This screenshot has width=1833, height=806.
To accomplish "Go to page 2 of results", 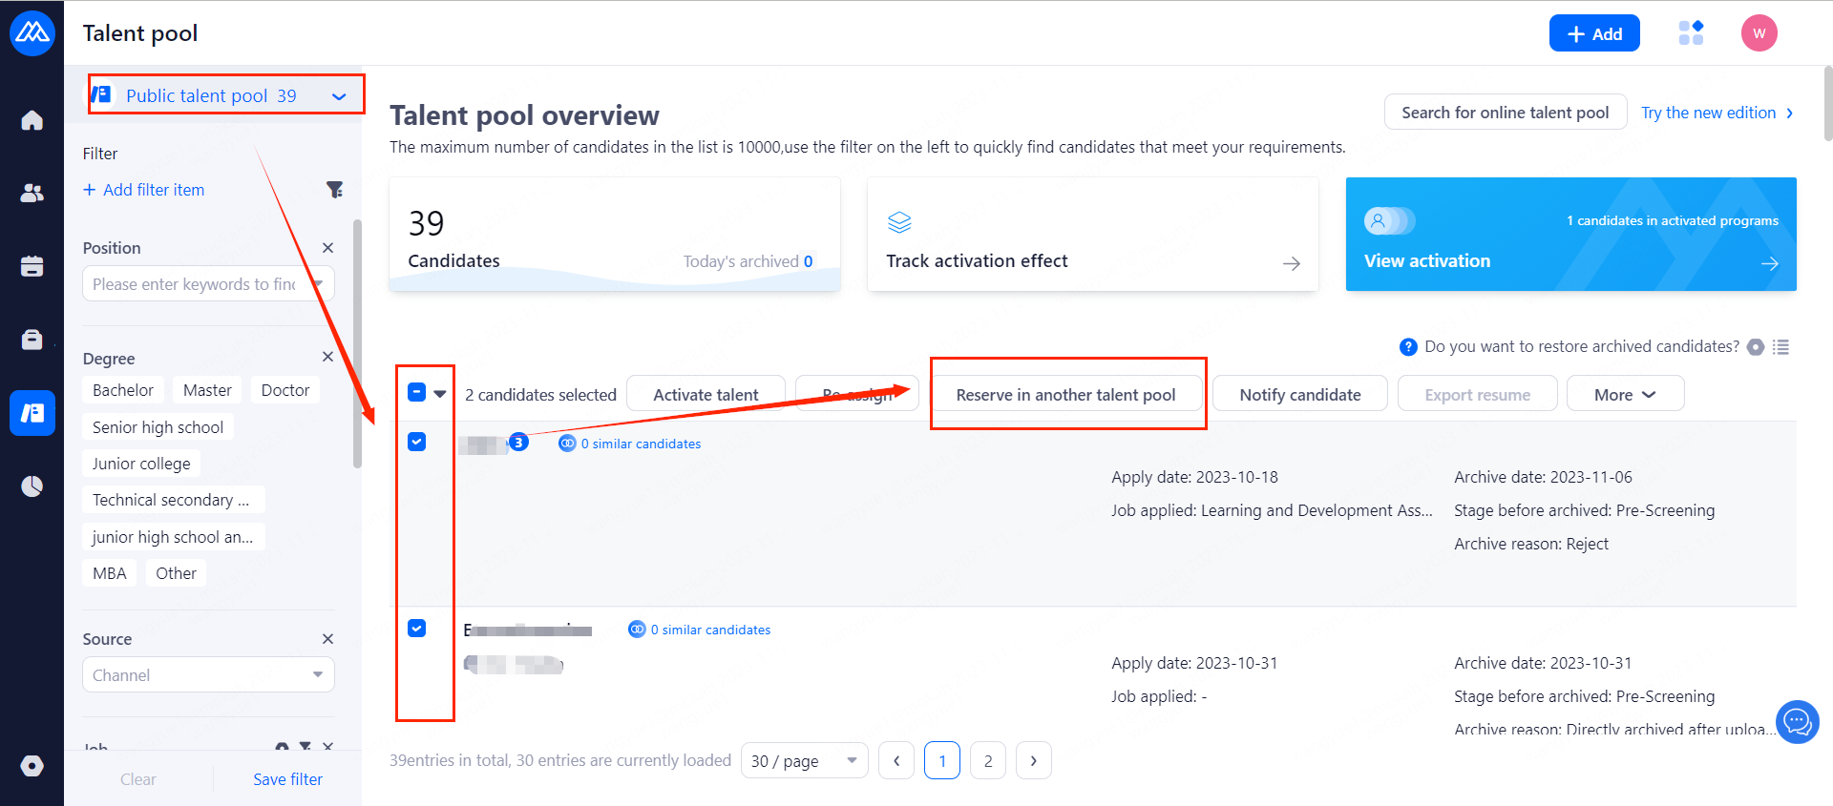I will 988,761.
